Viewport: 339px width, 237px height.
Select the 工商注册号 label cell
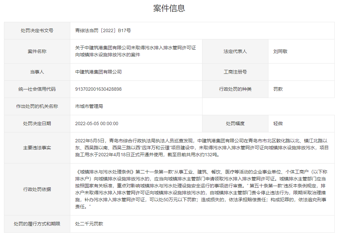pyautogui.click(x=235, y=72)
